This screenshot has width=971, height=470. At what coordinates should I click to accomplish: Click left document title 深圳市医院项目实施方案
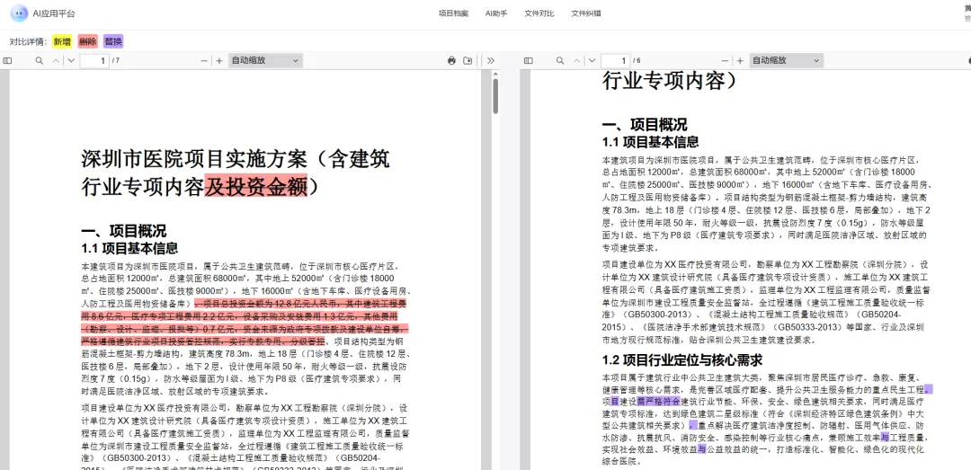point(194,159)
